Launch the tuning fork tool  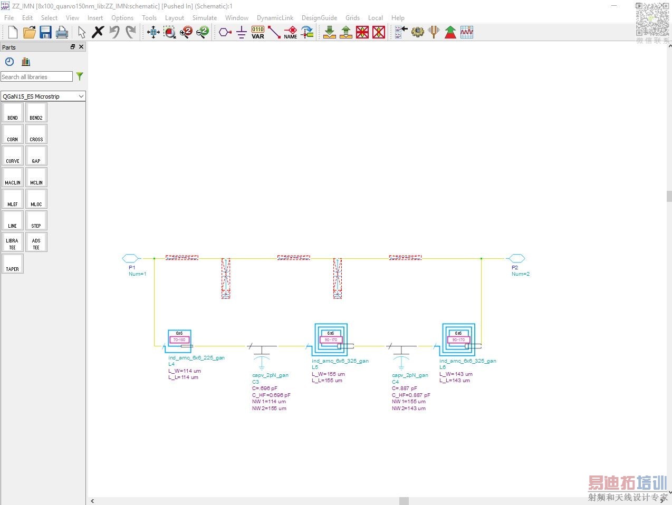tap(434, 32)
